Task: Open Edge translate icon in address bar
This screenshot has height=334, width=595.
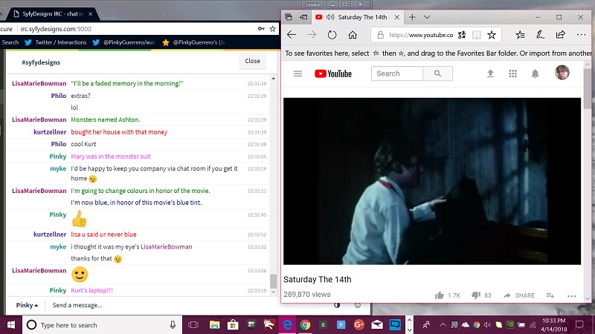Action: 462,35
